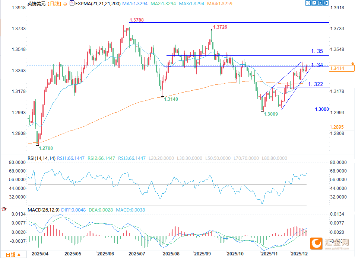Image resolution: width=355 pixels, height=258 pixels.
Task: Click the L30:30.0000 level label
Action: tap(190, 158)
